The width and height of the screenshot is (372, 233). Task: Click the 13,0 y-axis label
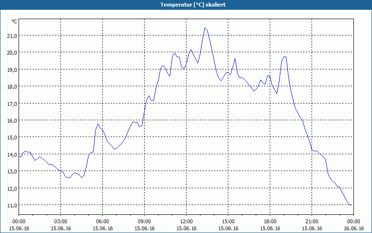click(12, 171)
